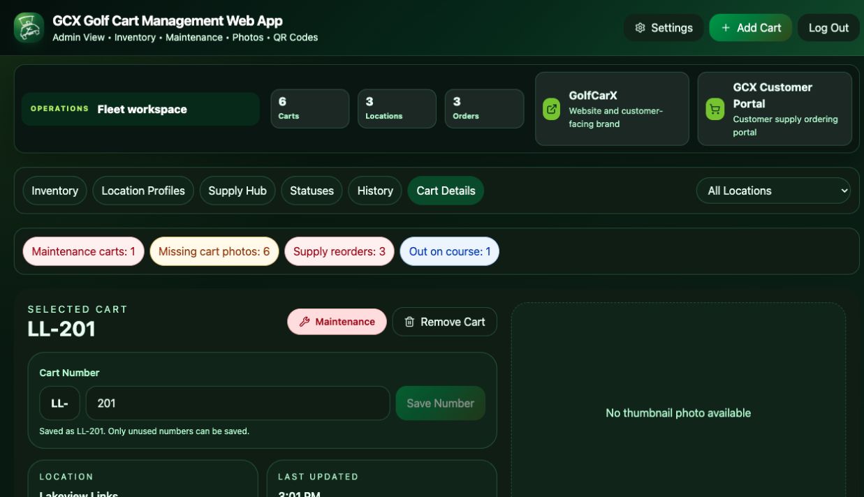The width and height of the screenshot is (864, 497).
Task: Click the 3 Orders stat card
Action: pos(484,109)
